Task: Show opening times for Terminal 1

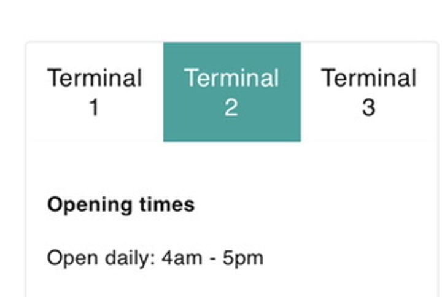Action: click(x=95, y=92)
